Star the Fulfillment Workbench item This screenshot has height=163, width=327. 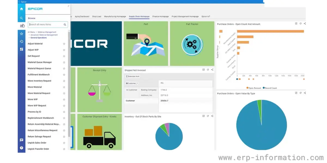(x=64, y=75)
